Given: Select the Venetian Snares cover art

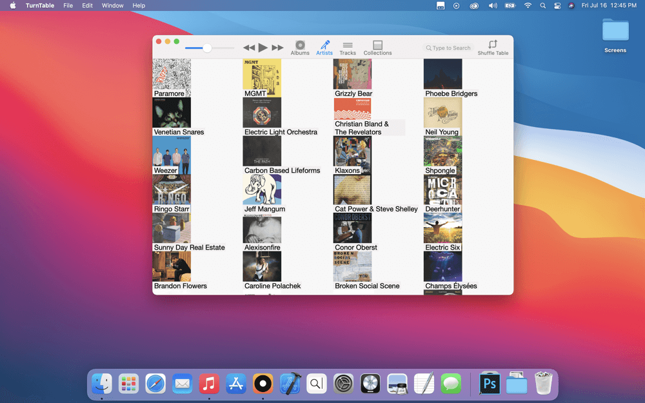Looking at the screenshot, I should pos(172,112).
